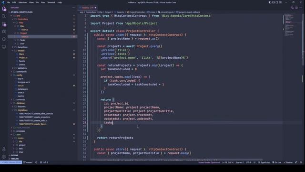
Task: Close the Main.ts editor tab via dot
Action: [95, 8]
